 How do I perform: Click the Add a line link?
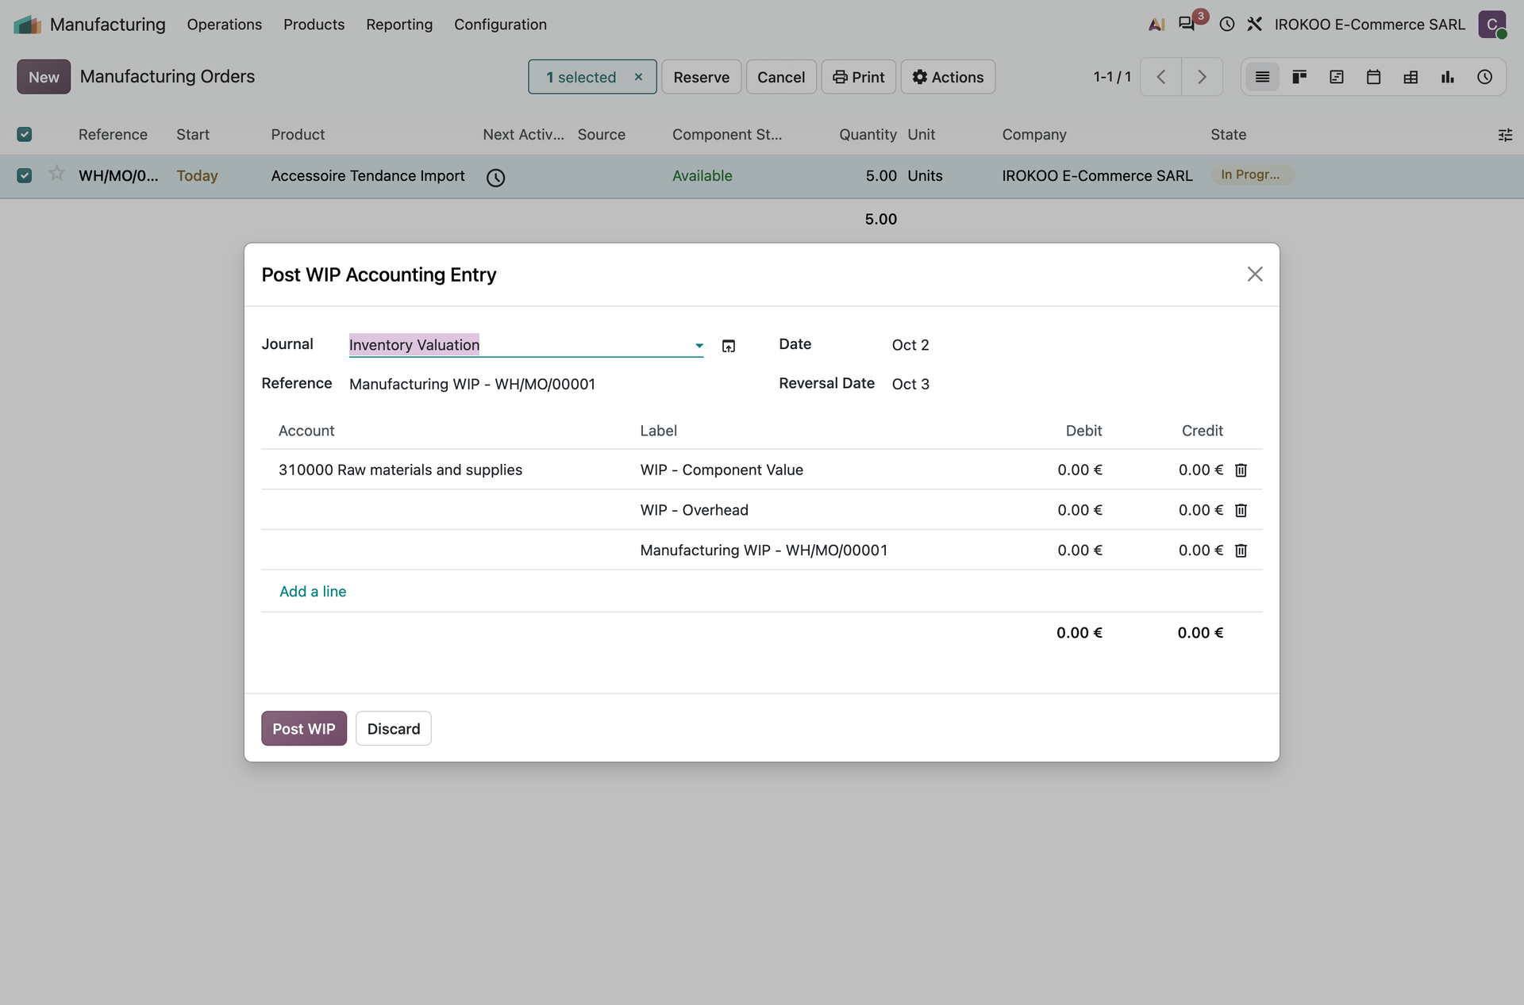tap(313, 591)
